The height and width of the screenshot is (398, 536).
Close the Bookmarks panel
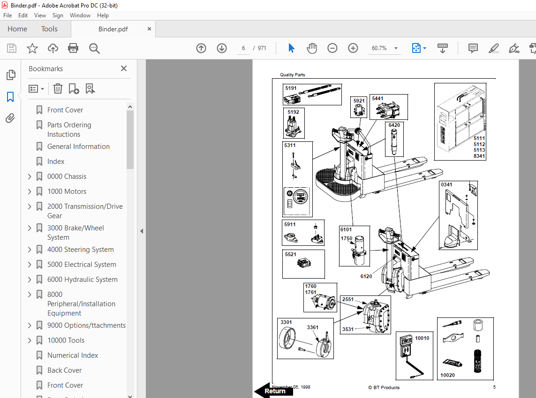pyautogui.click(x=124, y=69)
